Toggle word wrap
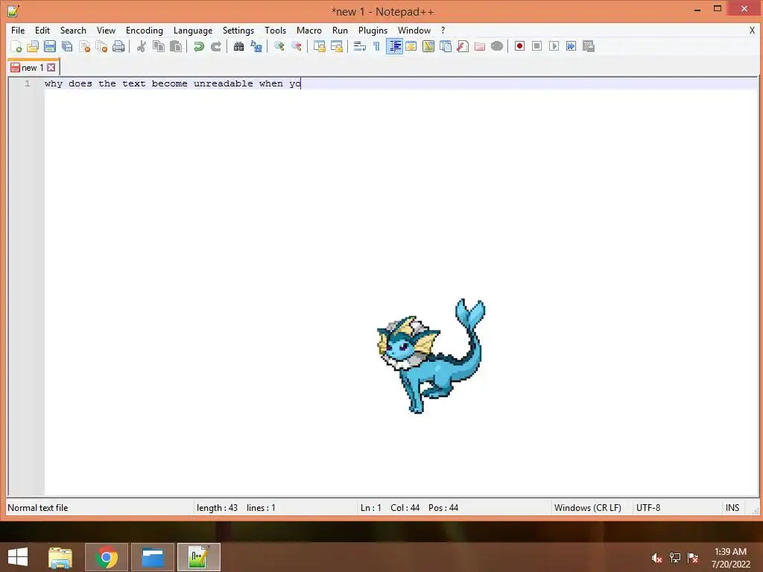The width and height of the screenshot is (763, 572). pyautogui.click(x=360, y=46)
